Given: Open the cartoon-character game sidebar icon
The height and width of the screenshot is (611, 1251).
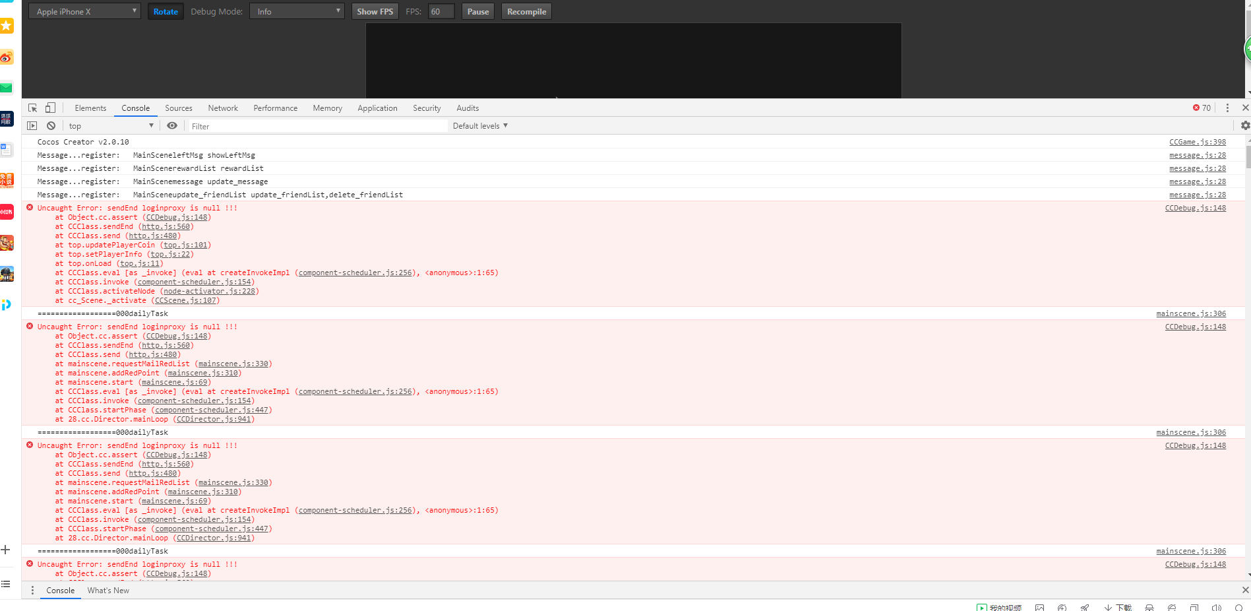Looking at the screenshot, I should pos(7,243).
